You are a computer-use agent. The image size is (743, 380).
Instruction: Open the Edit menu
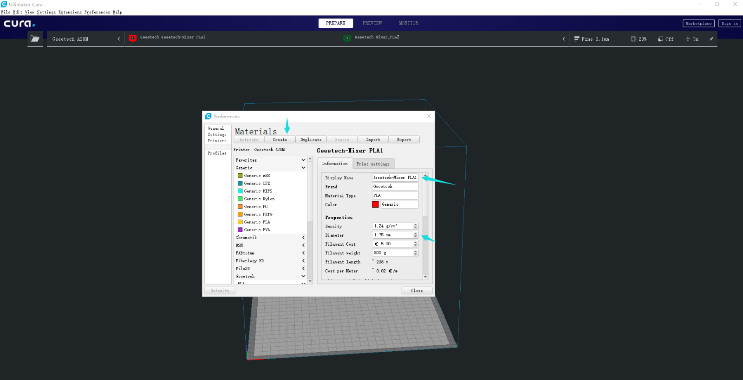18,12
